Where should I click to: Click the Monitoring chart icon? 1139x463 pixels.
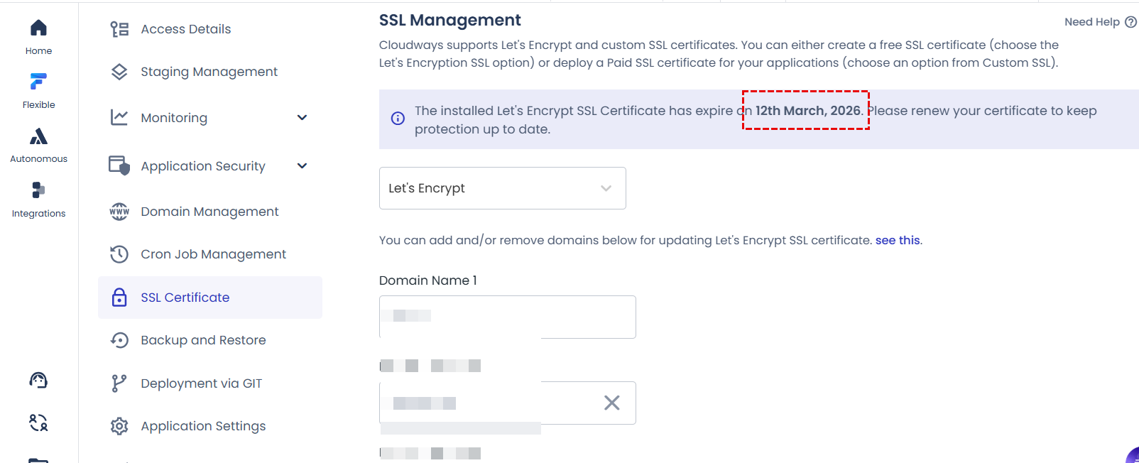click(x=119, y=117)
